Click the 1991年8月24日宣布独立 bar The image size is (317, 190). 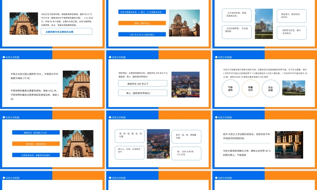pyautogui.click(x=142, y=34)
